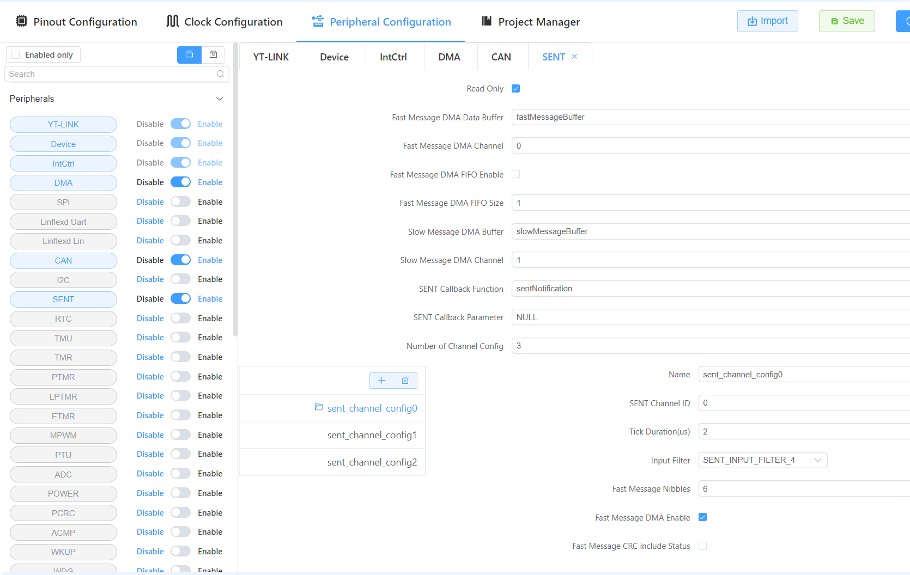
Task: Click the delete channel config trash icon
Action: pos(405,381)
